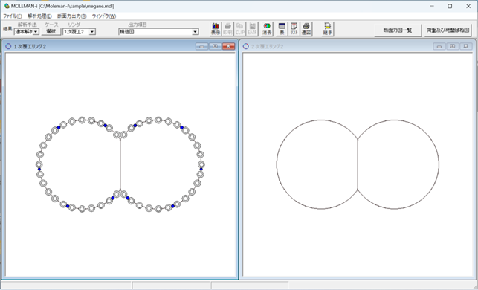This screenshot has width=478, height=290.
Task: Click the 1次覆工リング2 window icon
Action: (x=8, y=46)
